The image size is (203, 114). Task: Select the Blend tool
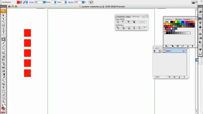click(x=3, y=81)
